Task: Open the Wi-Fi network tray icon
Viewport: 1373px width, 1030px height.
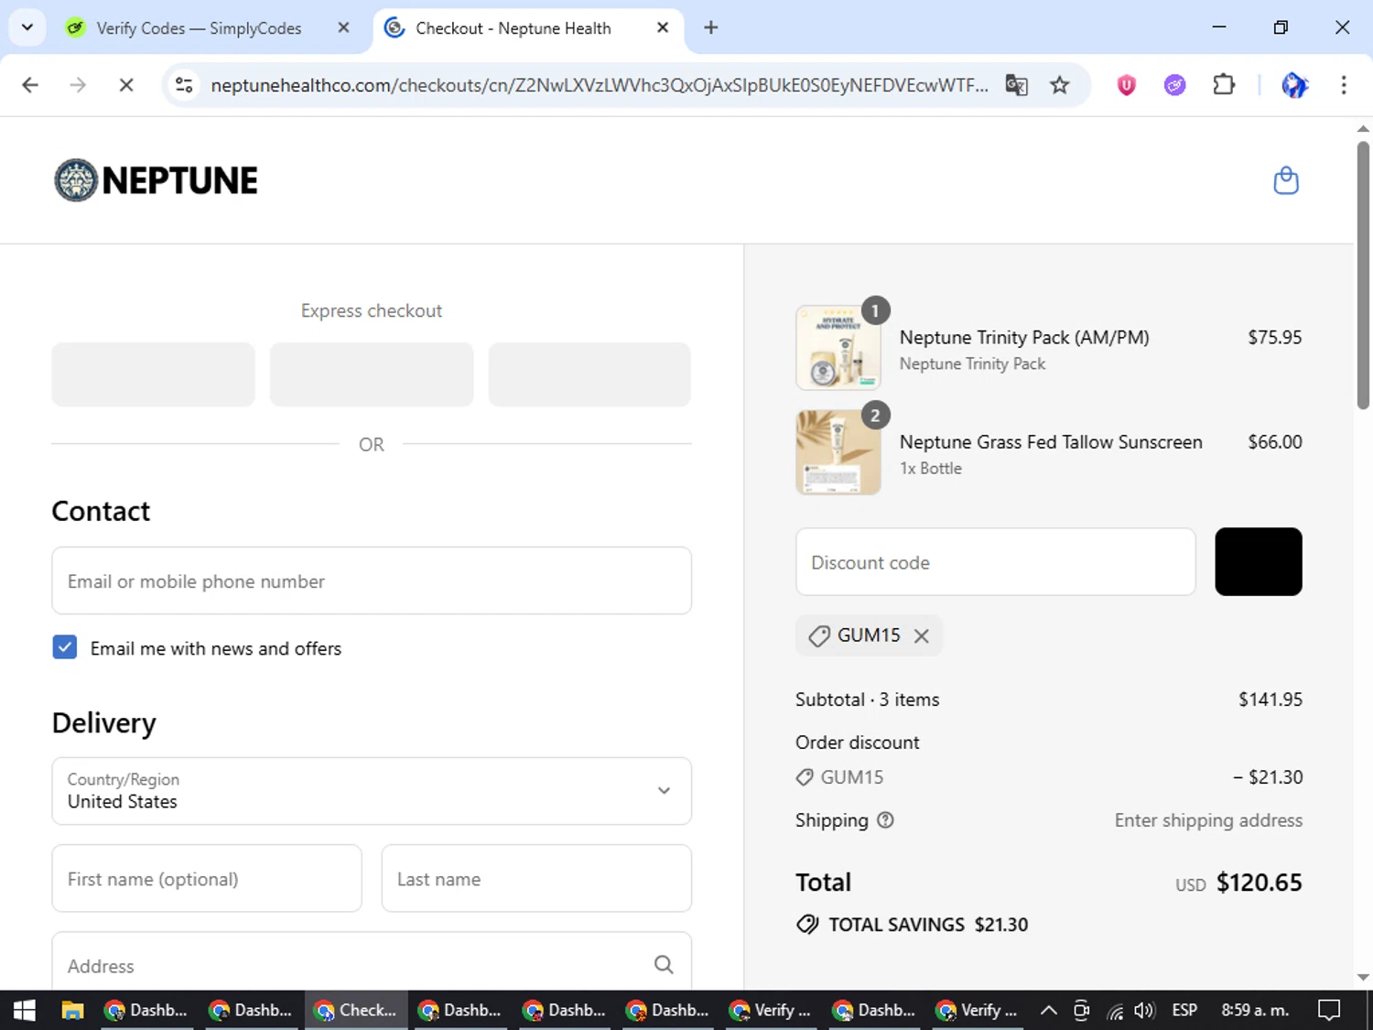Action: (x=1115, y=1010)
